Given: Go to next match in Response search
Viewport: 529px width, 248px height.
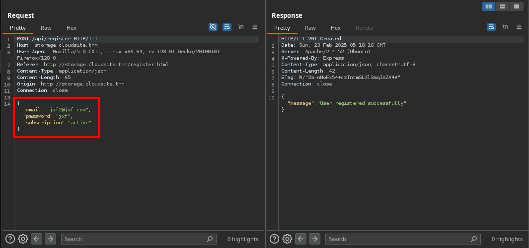Looking at the screenshot, I should (314, 239).
